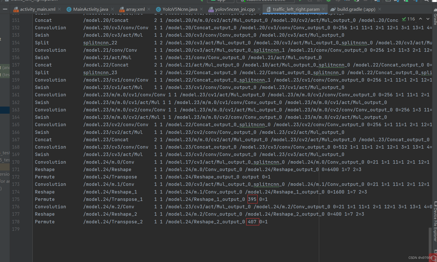Open the Device File Explorer side panel
This screenshot has height=262, width=437.
click(435, 222)
